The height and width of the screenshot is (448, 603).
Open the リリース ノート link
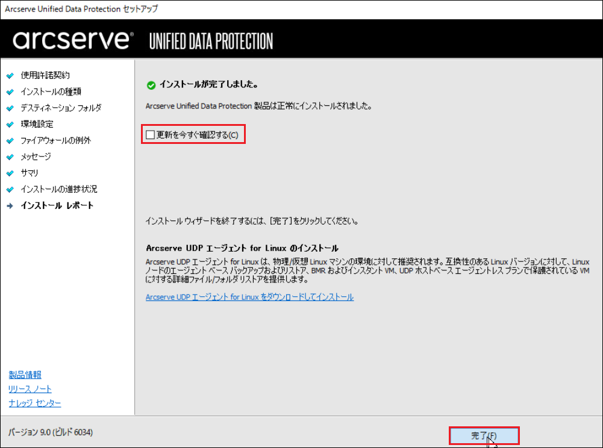[30, 389]
